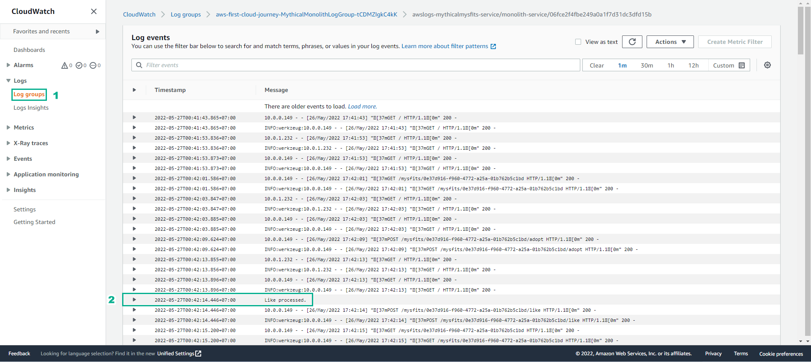Click into the Filter events field

pos(356,65)
